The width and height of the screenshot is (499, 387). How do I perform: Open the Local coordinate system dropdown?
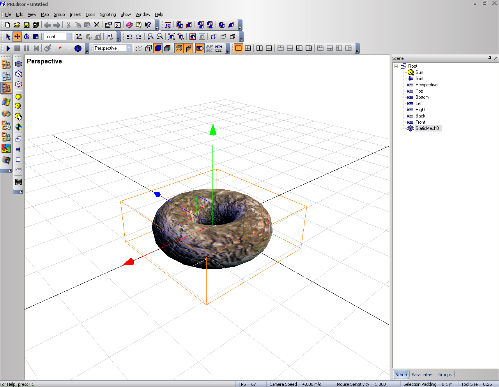coord(69,37)
